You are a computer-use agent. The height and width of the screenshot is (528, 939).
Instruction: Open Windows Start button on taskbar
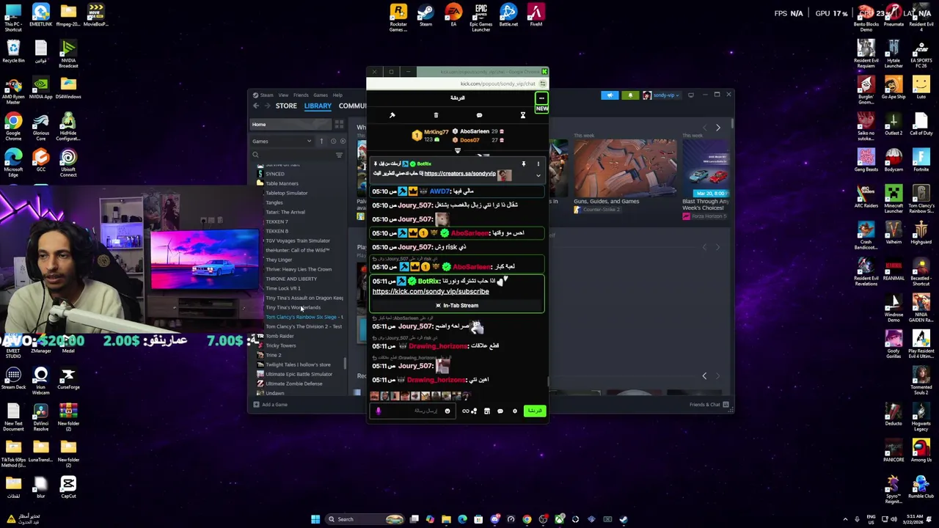(x=315, y=519)
